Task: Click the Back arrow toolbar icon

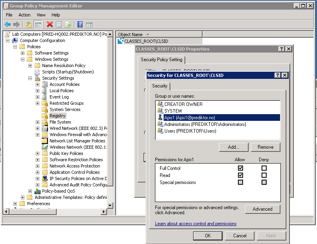Action: (x=7, y=24)
